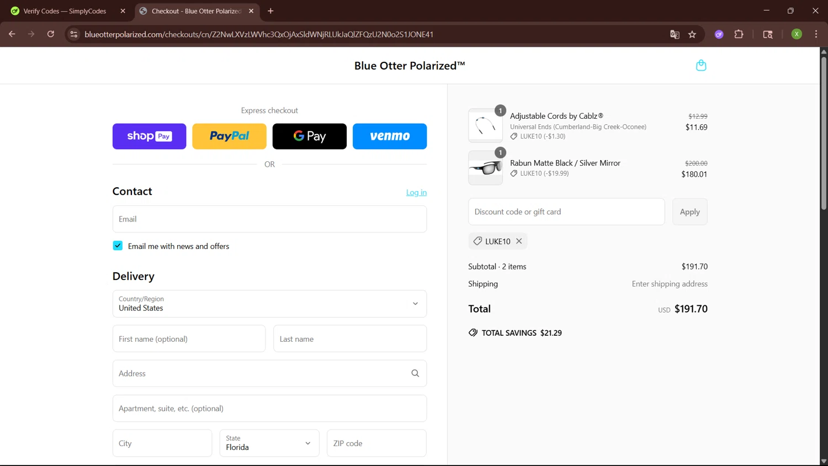Click the Log in link
Screen dimensions: 828x466
click(x=416, y=193)
